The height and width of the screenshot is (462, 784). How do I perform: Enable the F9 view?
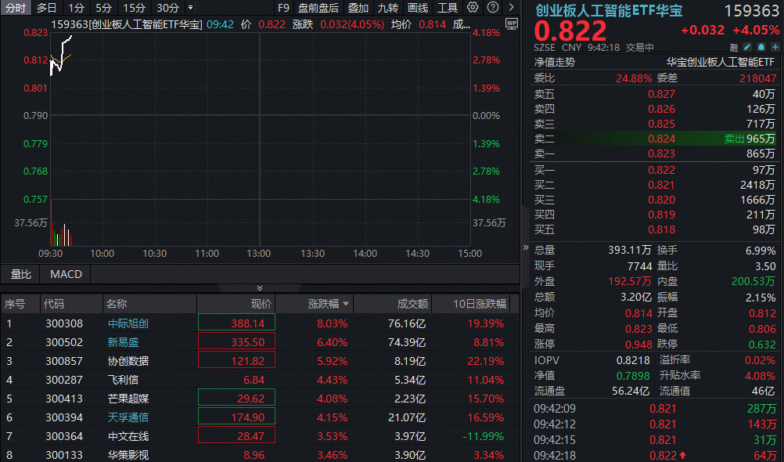(x=282, y=8)
